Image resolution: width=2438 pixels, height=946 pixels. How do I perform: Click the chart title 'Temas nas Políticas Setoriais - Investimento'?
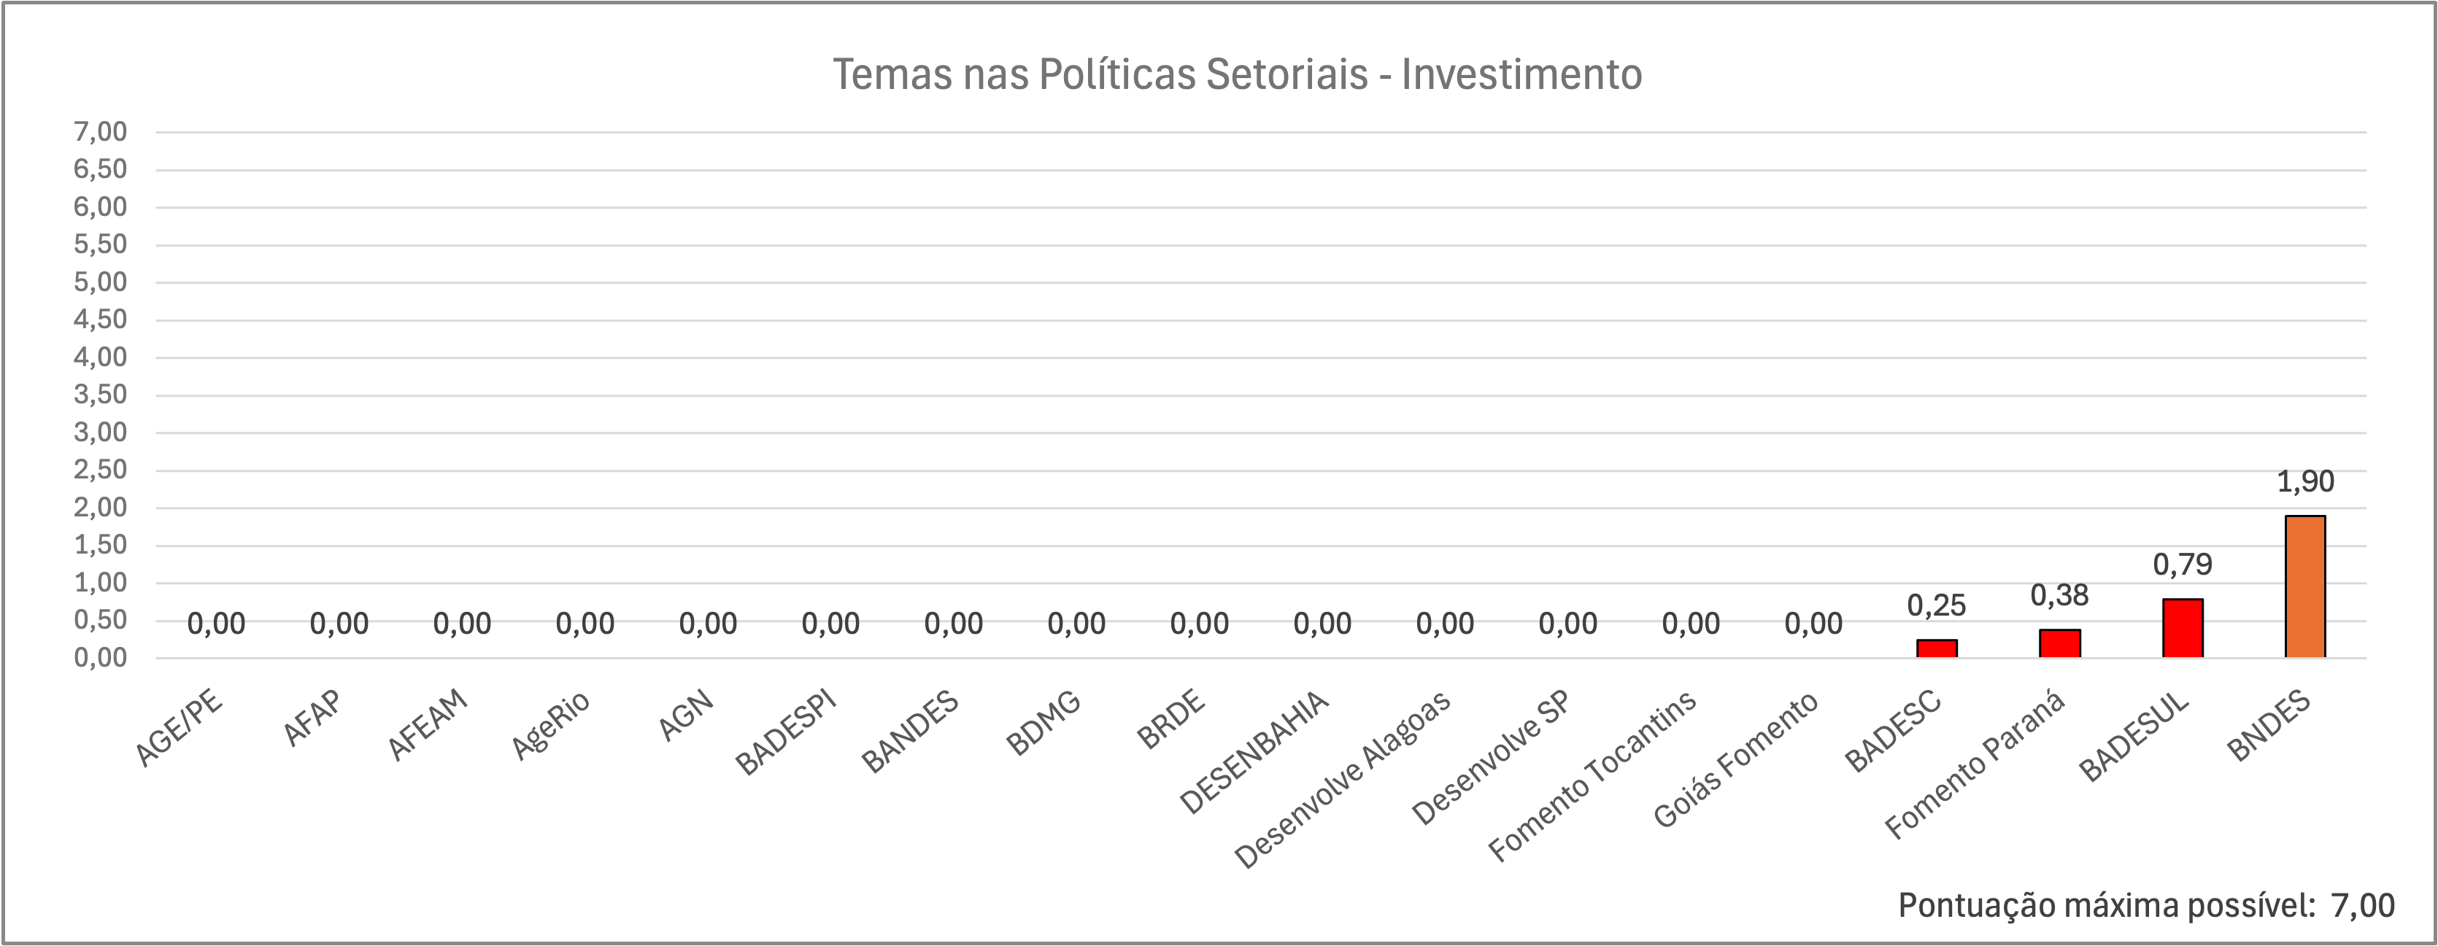coord(1237,74)
